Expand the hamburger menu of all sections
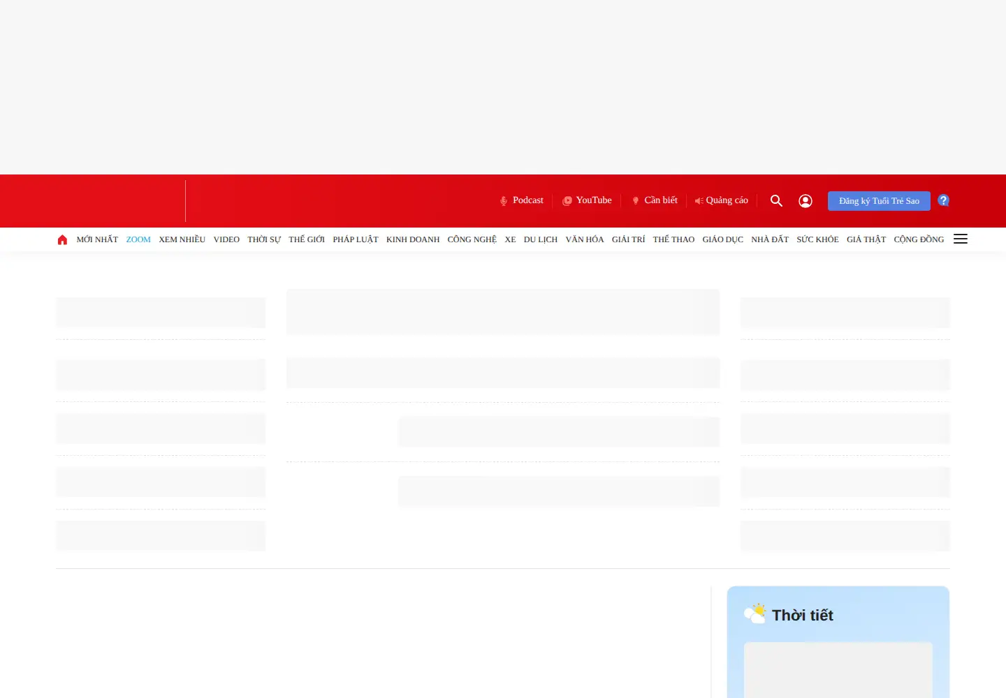The width and height of the screenshot is (1006, 698). point(961,239)
